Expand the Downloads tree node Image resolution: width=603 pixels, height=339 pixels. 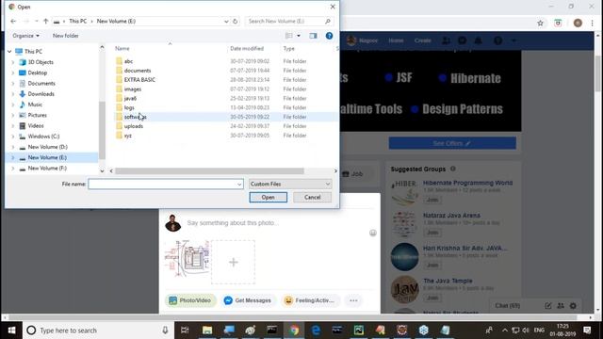point(12,94)
